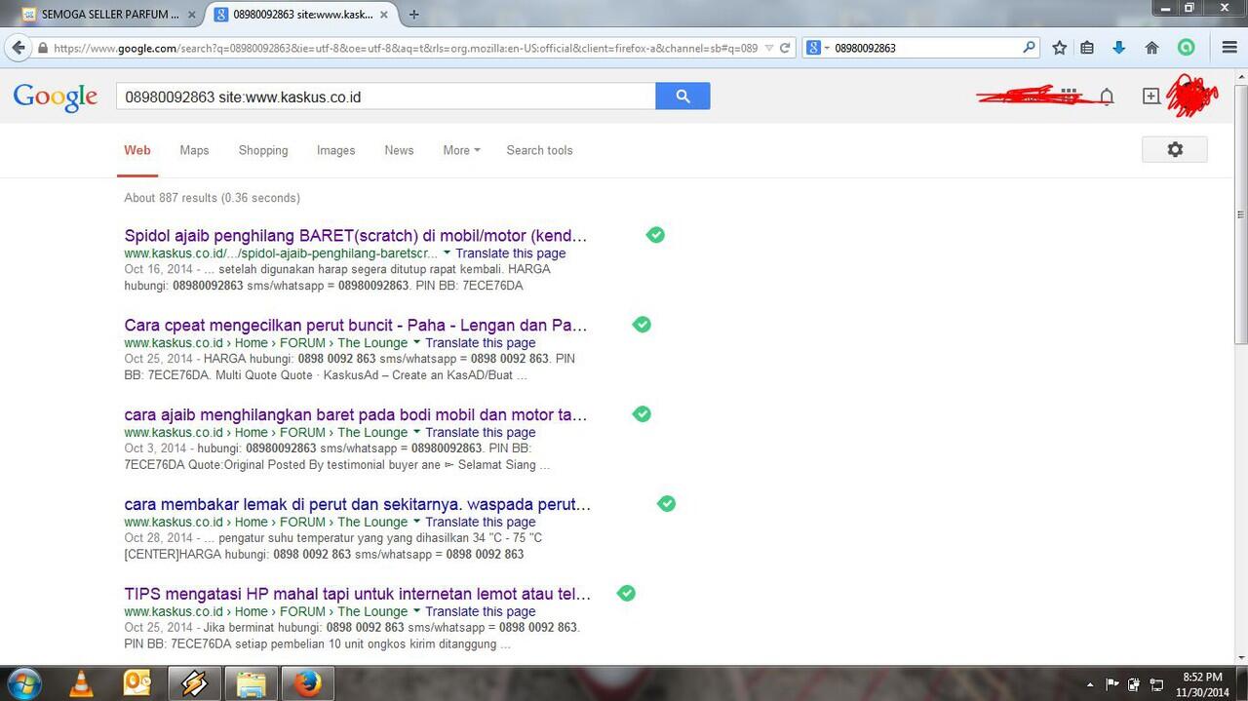Open result 'Cara cpeat mengecilkan perut buncit'
Image resolution: width=1248 pixels, height=701 pixels.
click(356, 326)
